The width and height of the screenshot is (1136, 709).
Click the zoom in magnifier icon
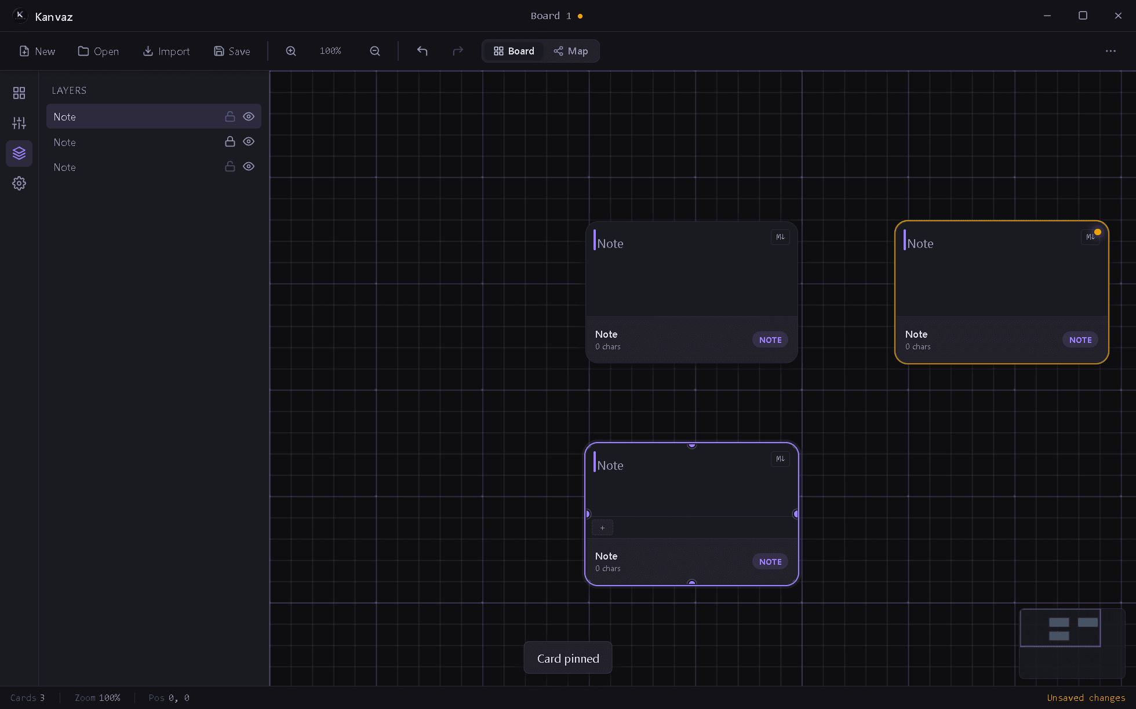291,51
